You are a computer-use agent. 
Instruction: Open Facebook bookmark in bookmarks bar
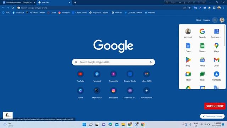coord(18,13)
